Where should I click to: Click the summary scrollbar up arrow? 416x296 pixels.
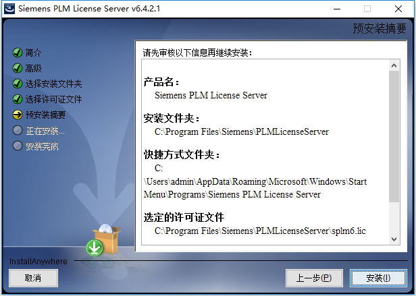[394, 65]
